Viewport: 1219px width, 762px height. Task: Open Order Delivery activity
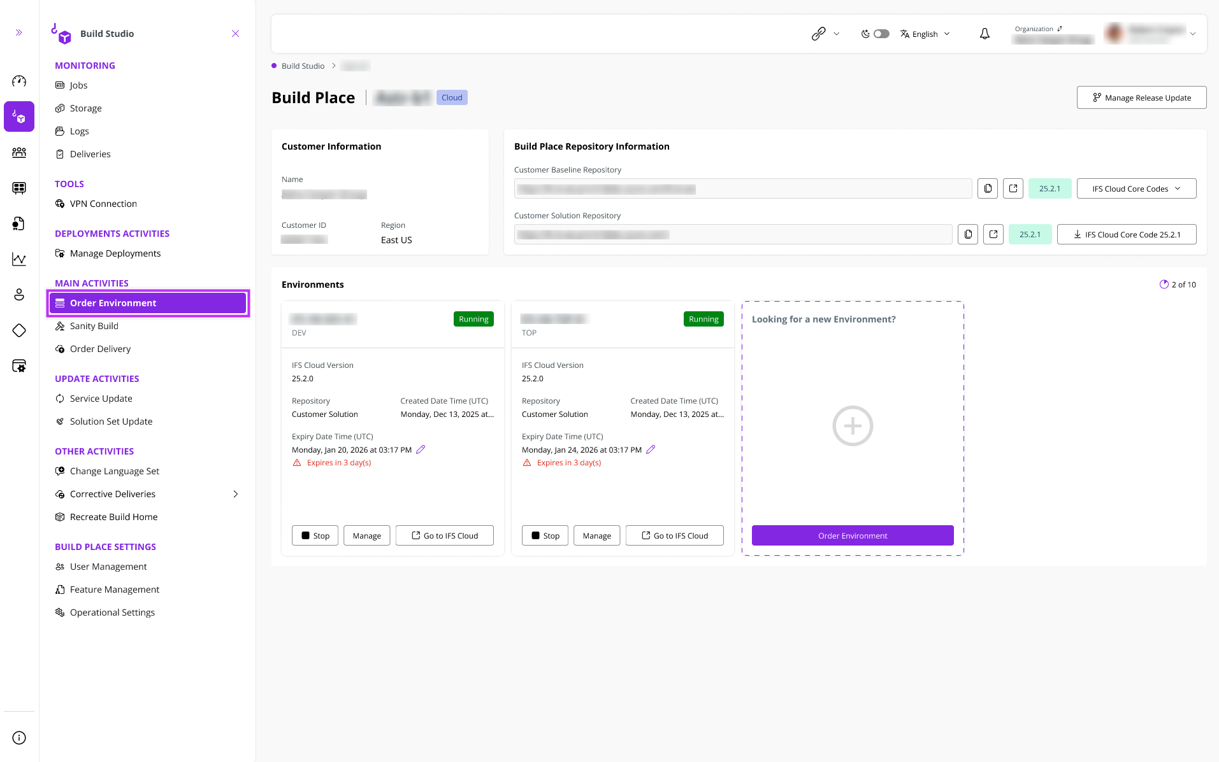pos(100,349)
